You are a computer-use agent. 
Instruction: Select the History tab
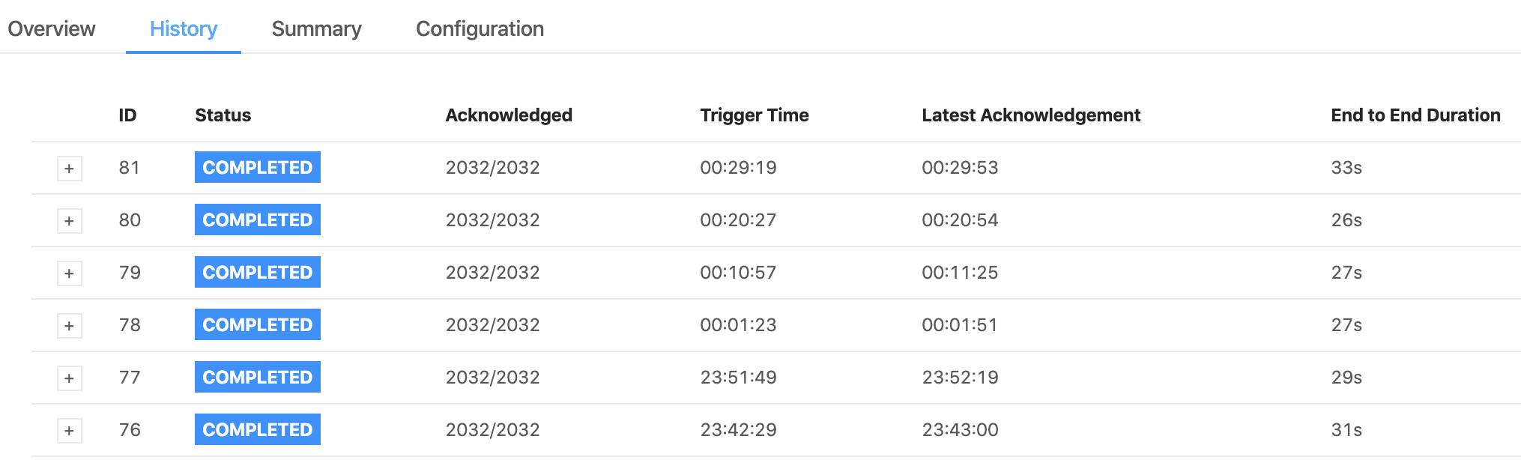(184, 28)
